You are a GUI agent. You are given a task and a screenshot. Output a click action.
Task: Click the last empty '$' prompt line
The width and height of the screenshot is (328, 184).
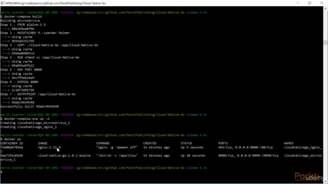tap(1, 172)
